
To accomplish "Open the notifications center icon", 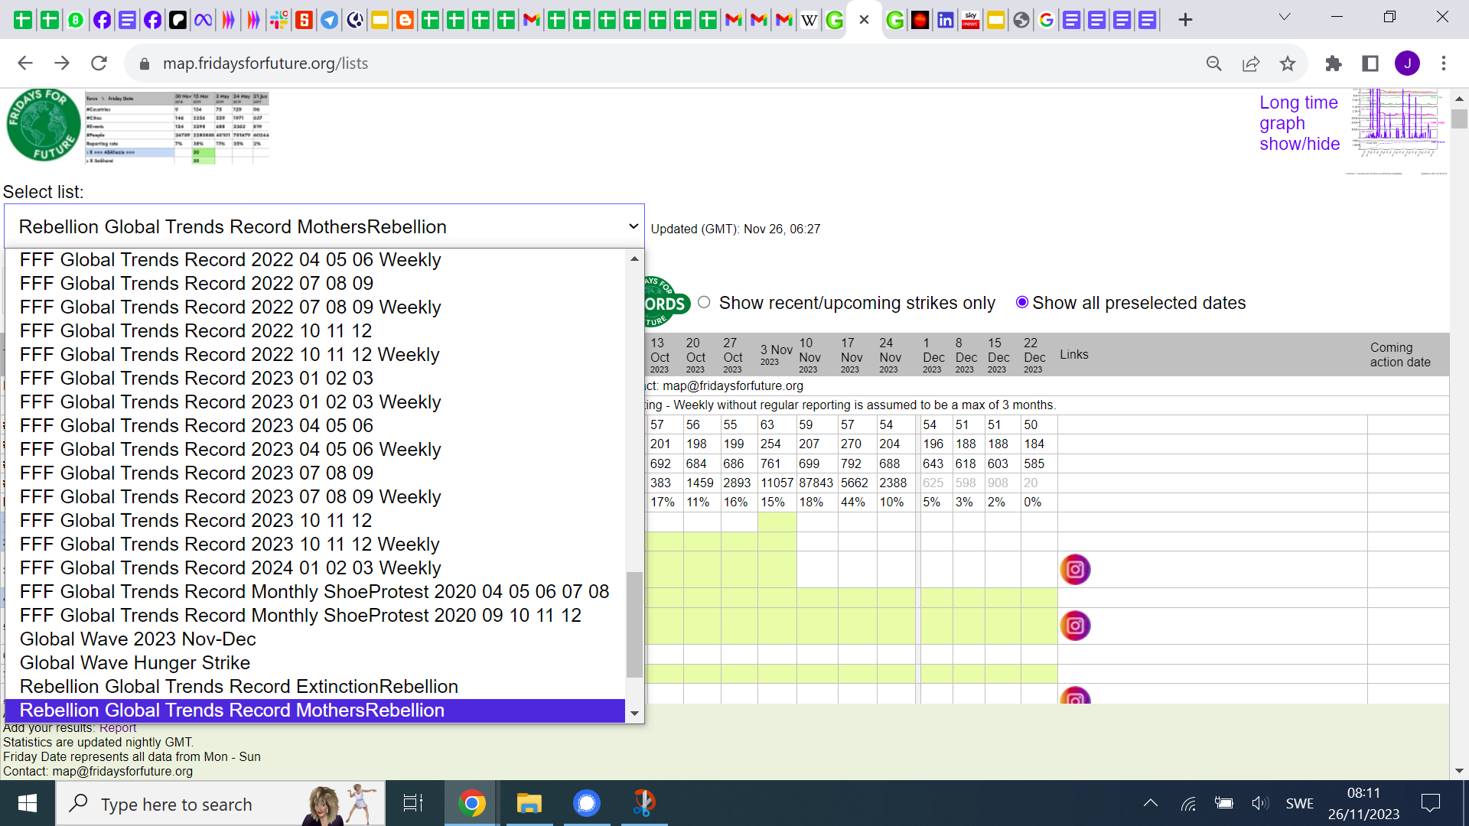I will (x=1430, y=804).
